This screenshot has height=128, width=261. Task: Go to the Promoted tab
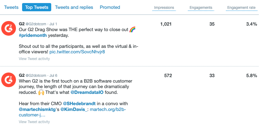click(110, 7)
